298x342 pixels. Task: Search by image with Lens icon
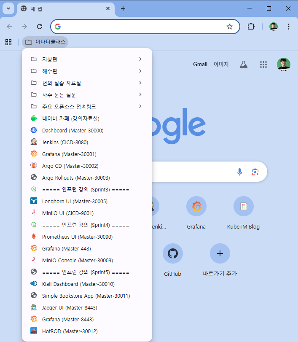[255, 172]
